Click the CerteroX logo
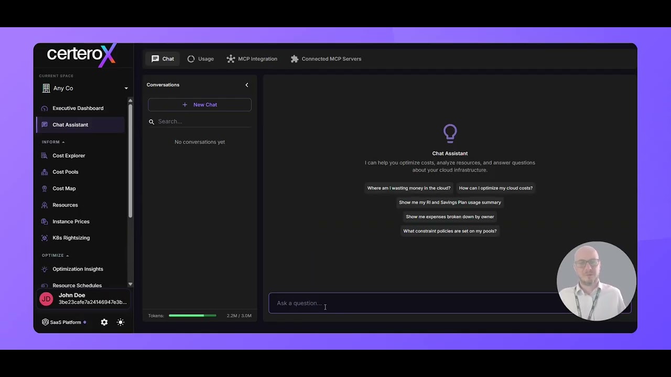Viewport: 671px width, 377px height. [x=81, y=55]
